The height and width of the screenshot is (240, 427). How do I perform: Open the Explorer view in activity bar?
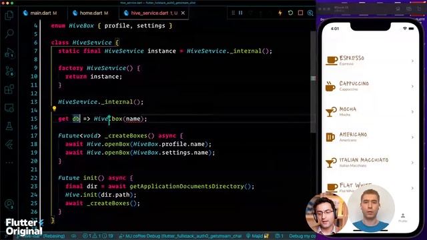(9, 15)
